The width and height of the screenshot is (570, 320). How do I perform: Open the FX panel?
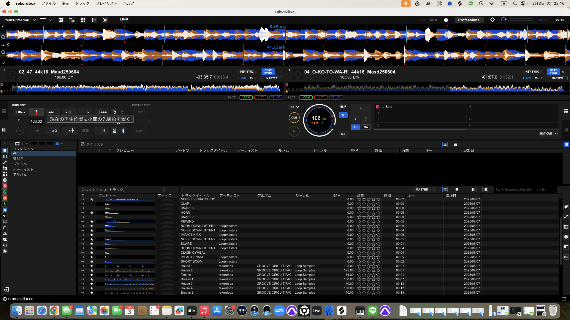click(x=61, y=20)
